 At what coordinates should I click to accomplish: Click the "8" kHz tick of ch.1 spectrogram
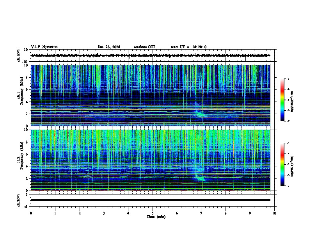point(27,77)
